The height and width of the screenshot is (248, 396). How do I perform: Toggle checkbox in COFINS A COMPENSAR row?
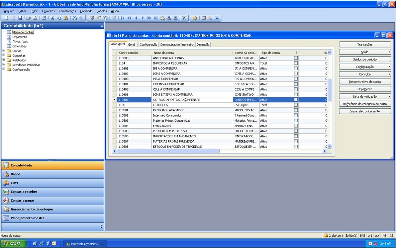[x=296, y=84]
